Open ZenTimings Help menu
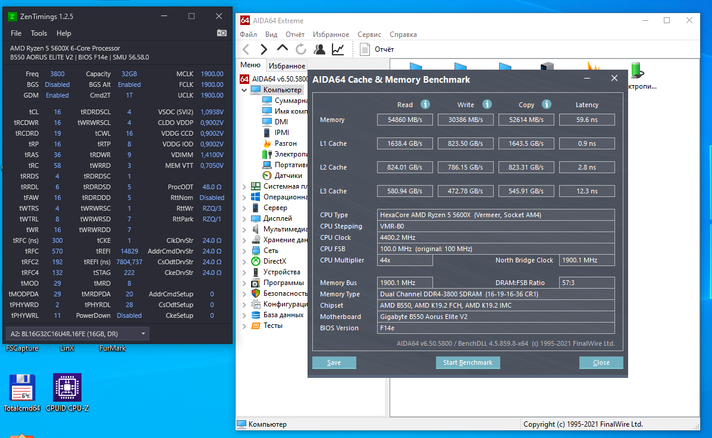This screenshot has height=438, width=712. [64, 33]
